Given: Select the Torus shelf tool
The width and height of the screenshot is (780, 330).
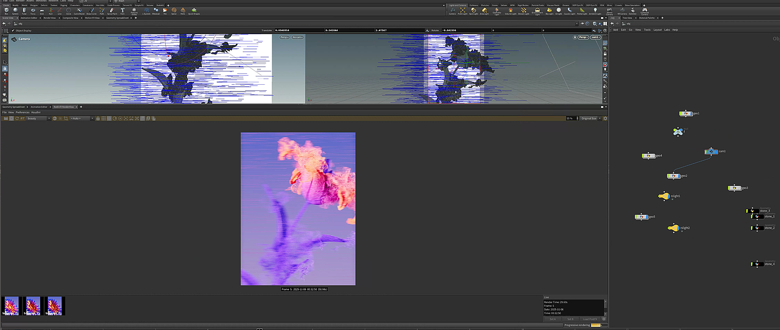Looking at the screenshot, I should pyautogui.click(x=32, y=11).
